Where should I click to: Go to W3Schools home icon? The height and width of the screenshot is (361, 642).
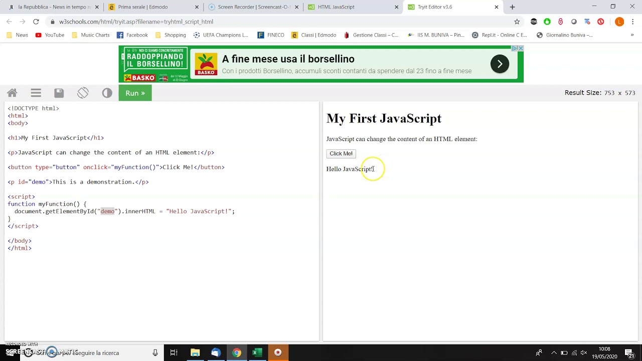(12, 93)
